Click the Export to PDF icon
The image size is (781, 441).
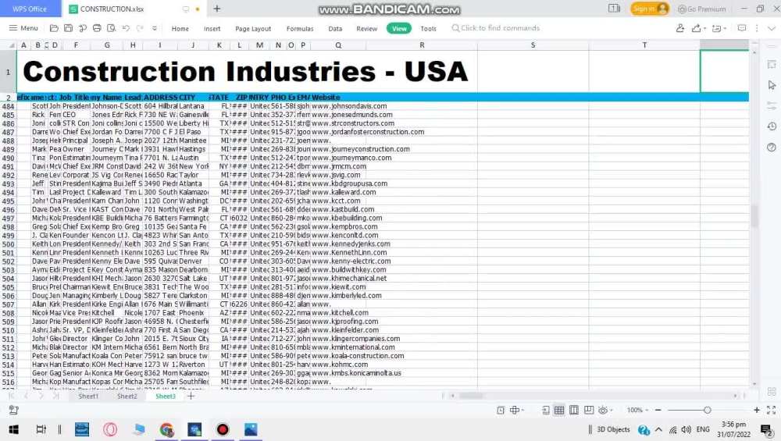(x=83, y=28)
